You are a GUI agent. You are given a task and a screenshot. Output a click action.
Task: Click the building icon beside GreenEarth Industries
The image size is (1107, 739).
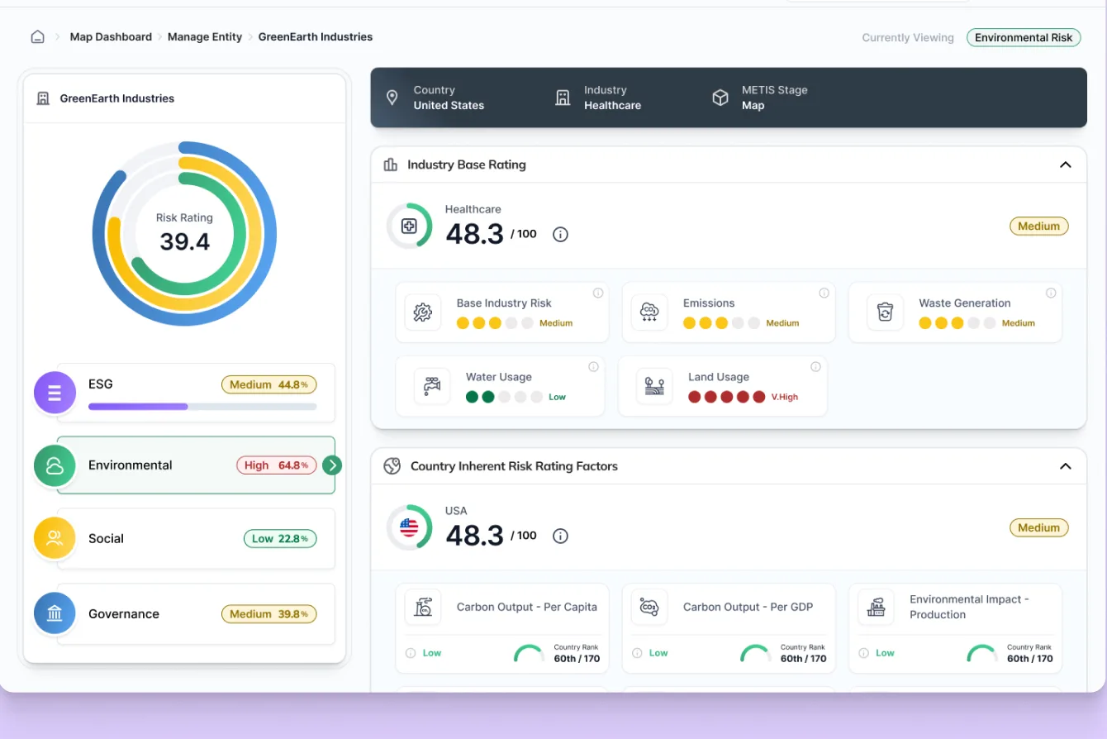[x=44, y=98]
